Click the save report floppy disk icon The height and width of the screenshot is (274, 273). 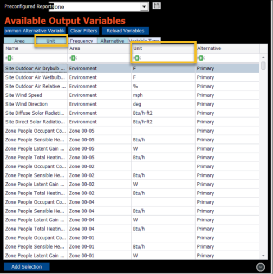point(157,6)
